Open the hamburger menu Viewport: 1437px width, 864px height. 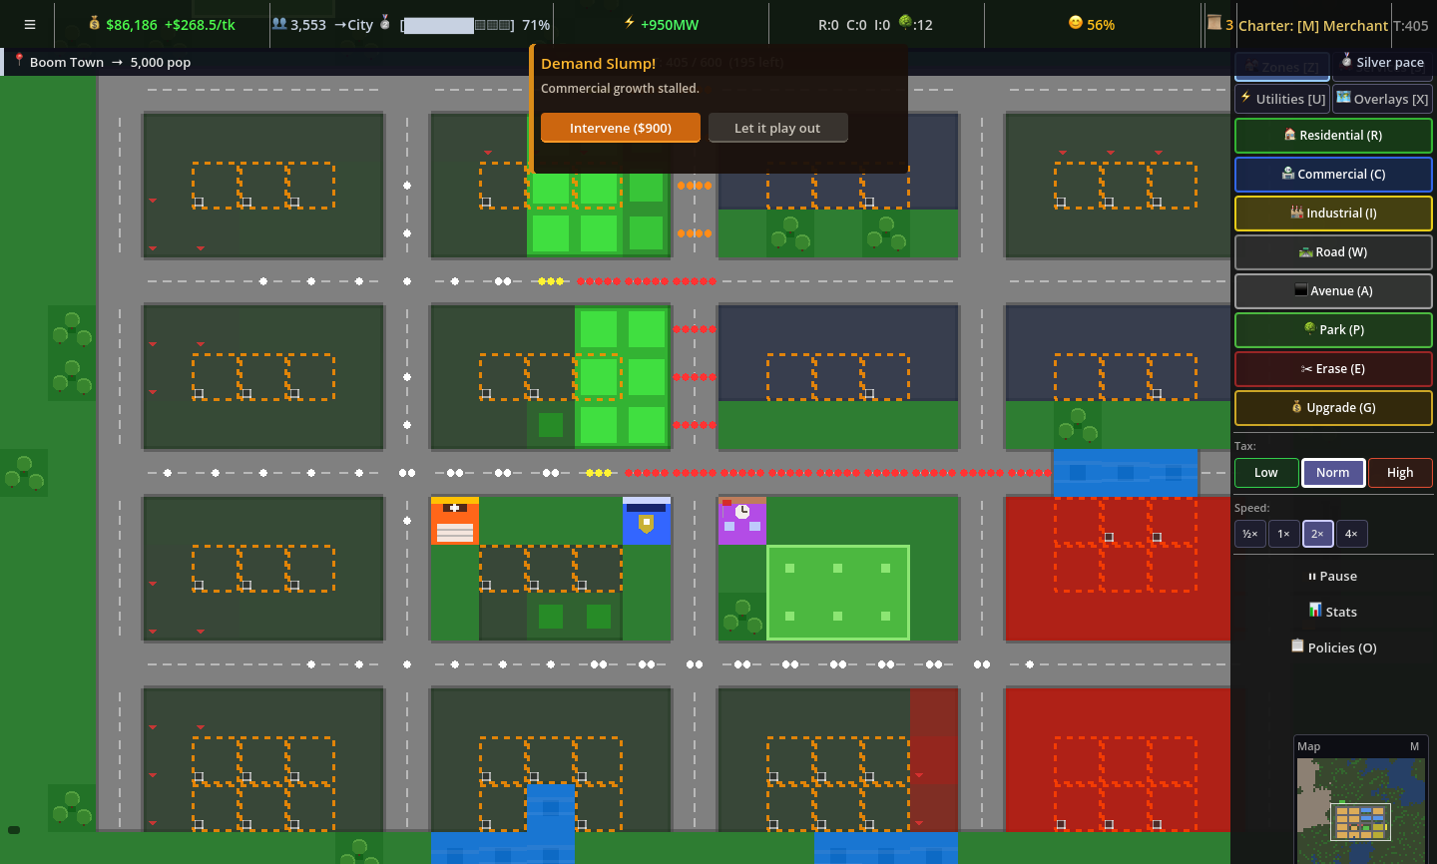pos(30,25)
